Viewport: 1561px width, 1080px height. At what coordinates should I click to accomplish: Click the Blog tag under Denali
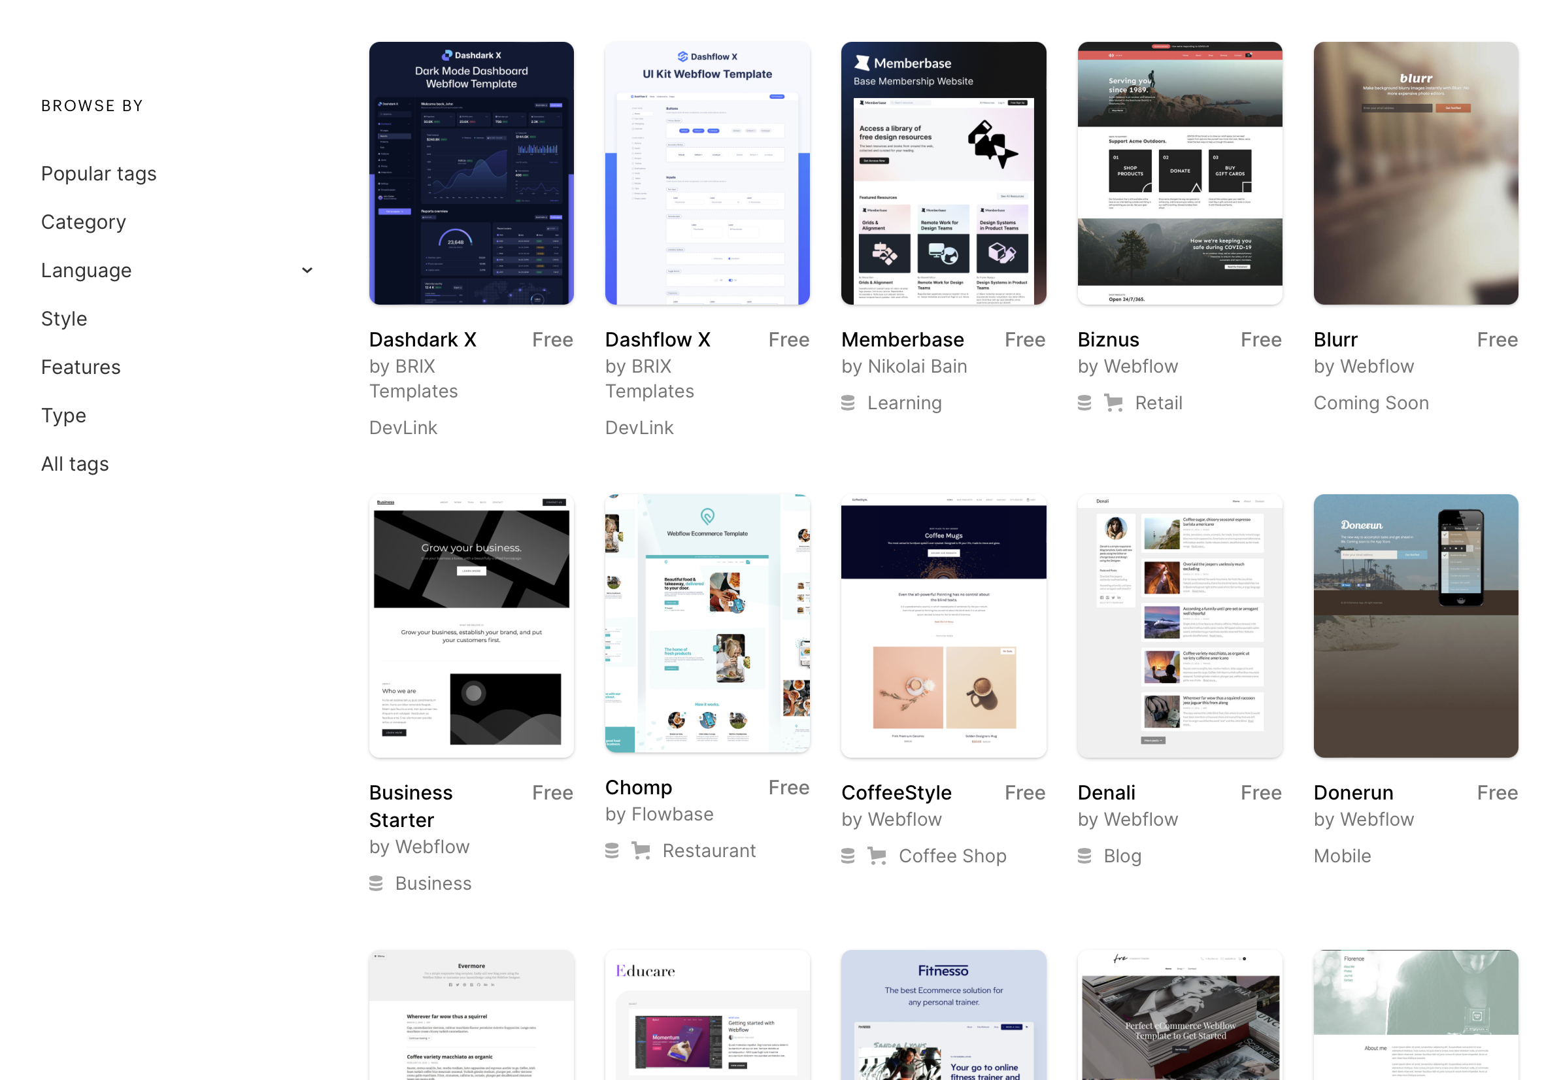coord(1122,856)
